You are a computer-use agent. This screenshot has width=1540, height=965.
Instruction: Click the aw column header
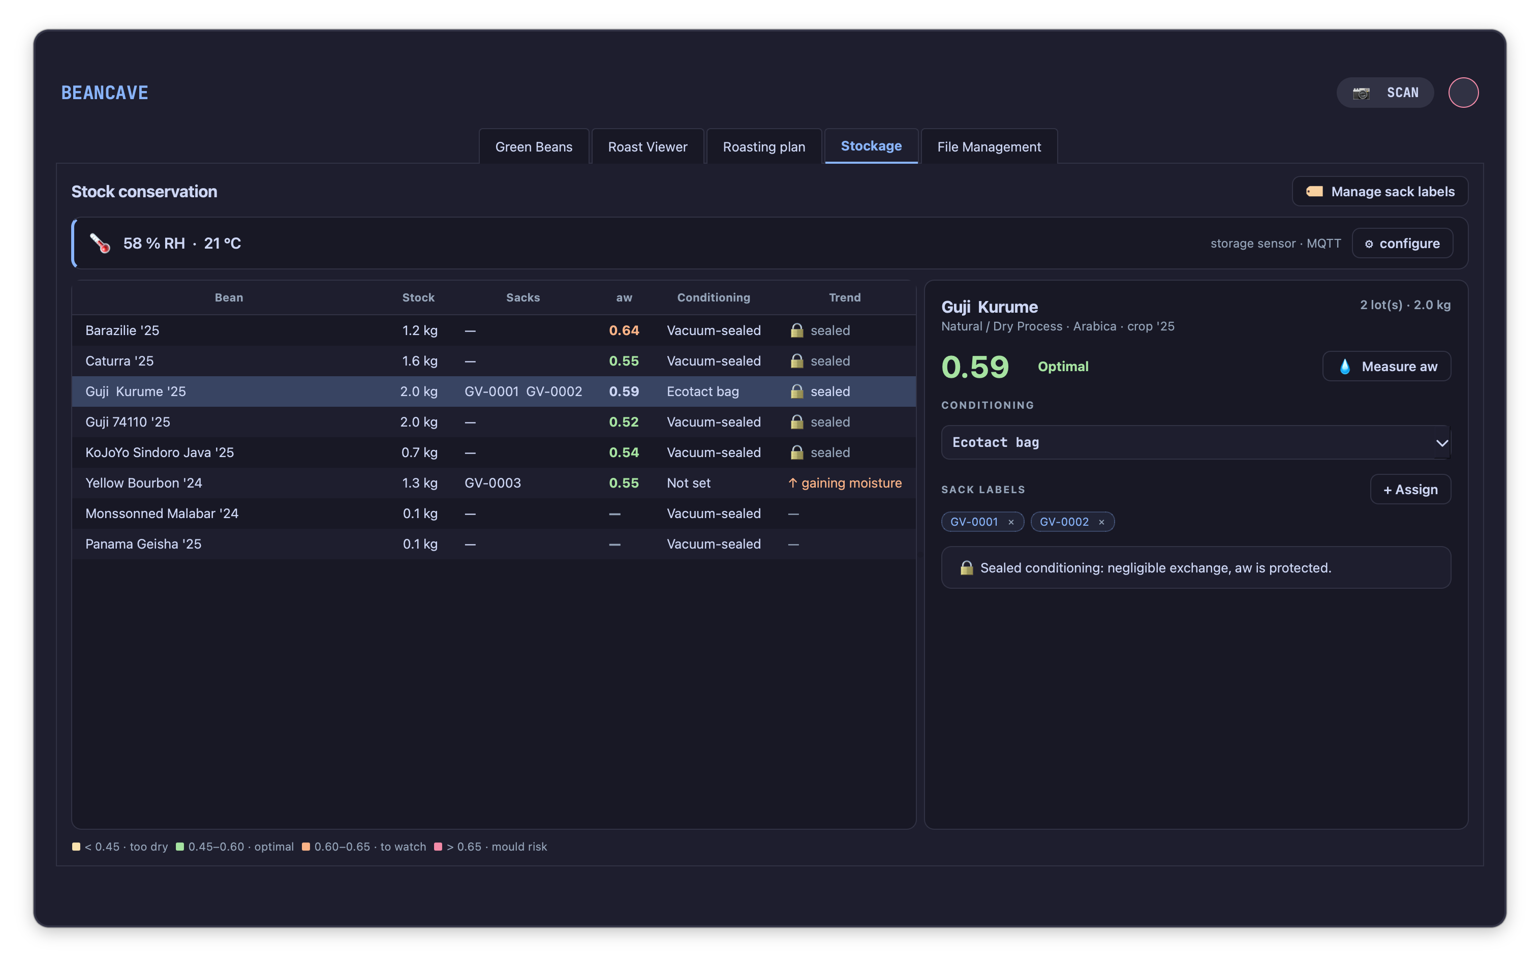pos(624,297)
